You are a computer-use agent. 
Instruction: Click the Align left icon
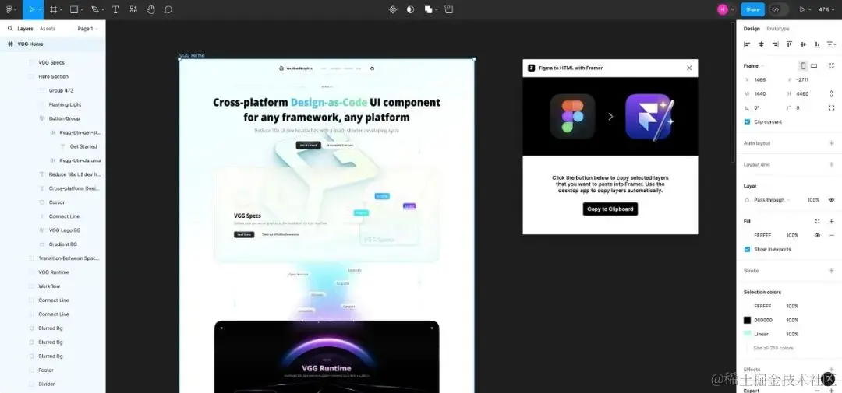[747, 44]
